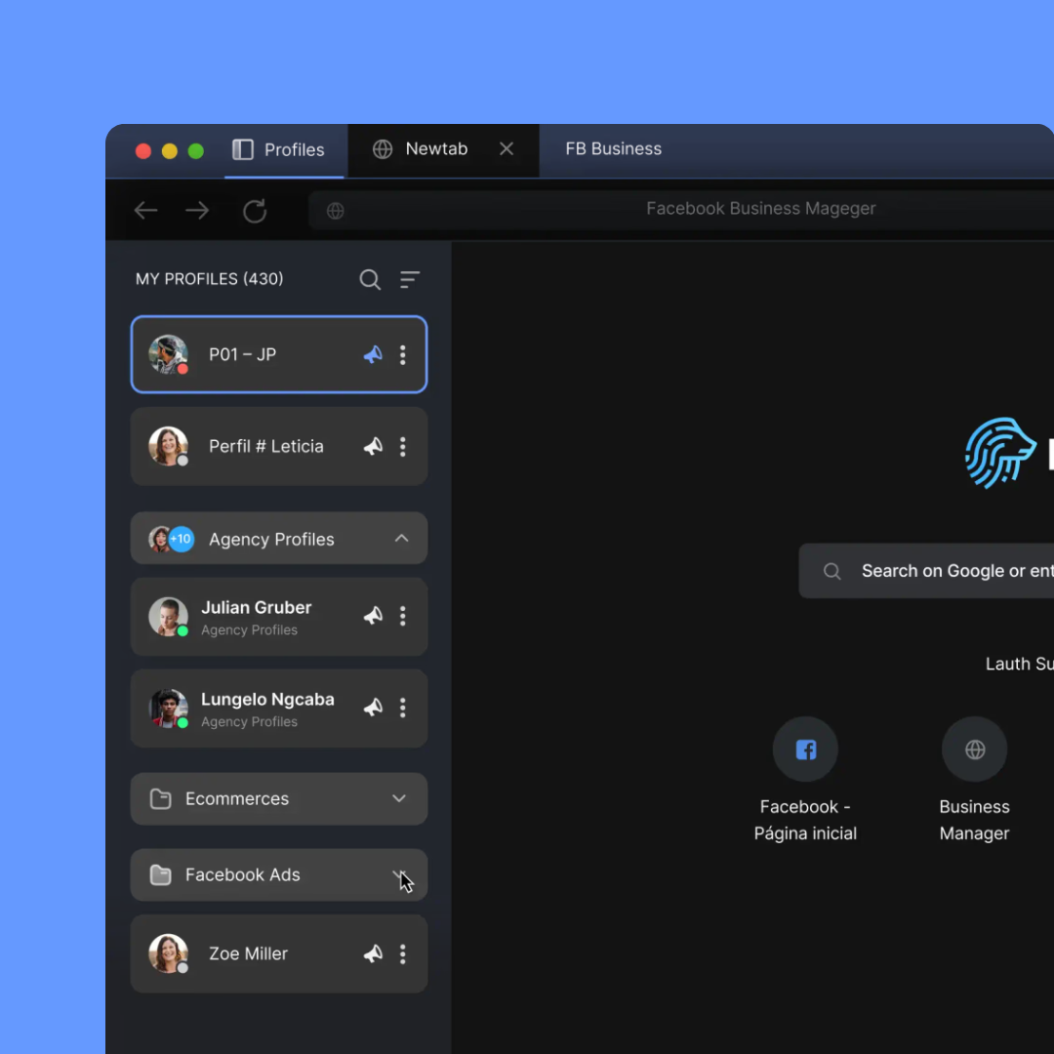Viewport: 1054px width, 1054px height.
Task: Reload the page with the refresh icon
Action: 255,211
